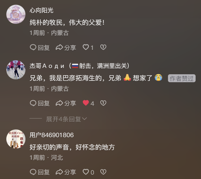This screenshot has width=201, height=179.
Task: Dislike the 巴彦拓海 comment
Action: pyautogui.click(x=103, y=103)
